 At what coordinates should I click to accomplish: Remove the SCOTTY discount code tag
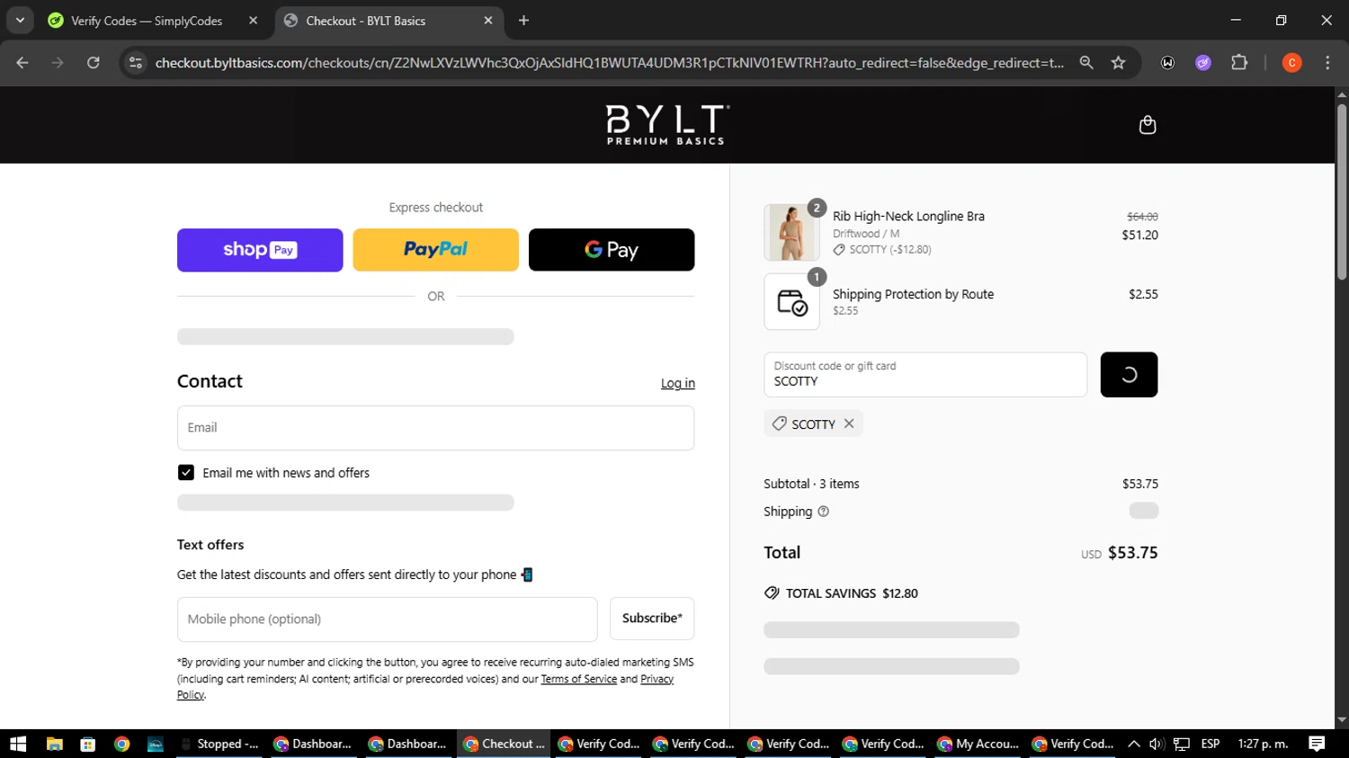pos(848,424)
